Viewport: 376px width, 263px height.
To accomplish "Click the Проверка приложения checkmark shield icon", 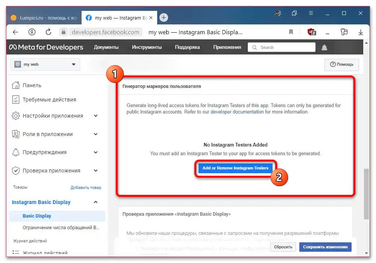I will (x=15, y=170).
